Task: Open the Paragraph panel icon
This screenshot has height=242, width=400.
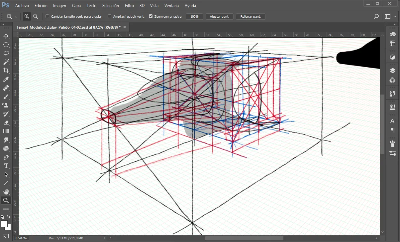Action: (x=392, y=130)
